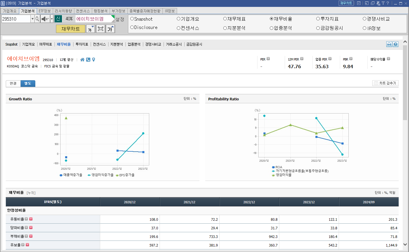Select the IR정보 radio button
Viewport: 409px width, 252px height.
point(365,28)
